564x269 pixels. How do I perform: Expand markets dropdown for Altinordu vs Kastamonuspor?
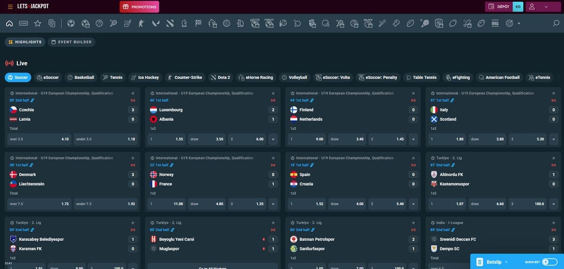(554, 204)
